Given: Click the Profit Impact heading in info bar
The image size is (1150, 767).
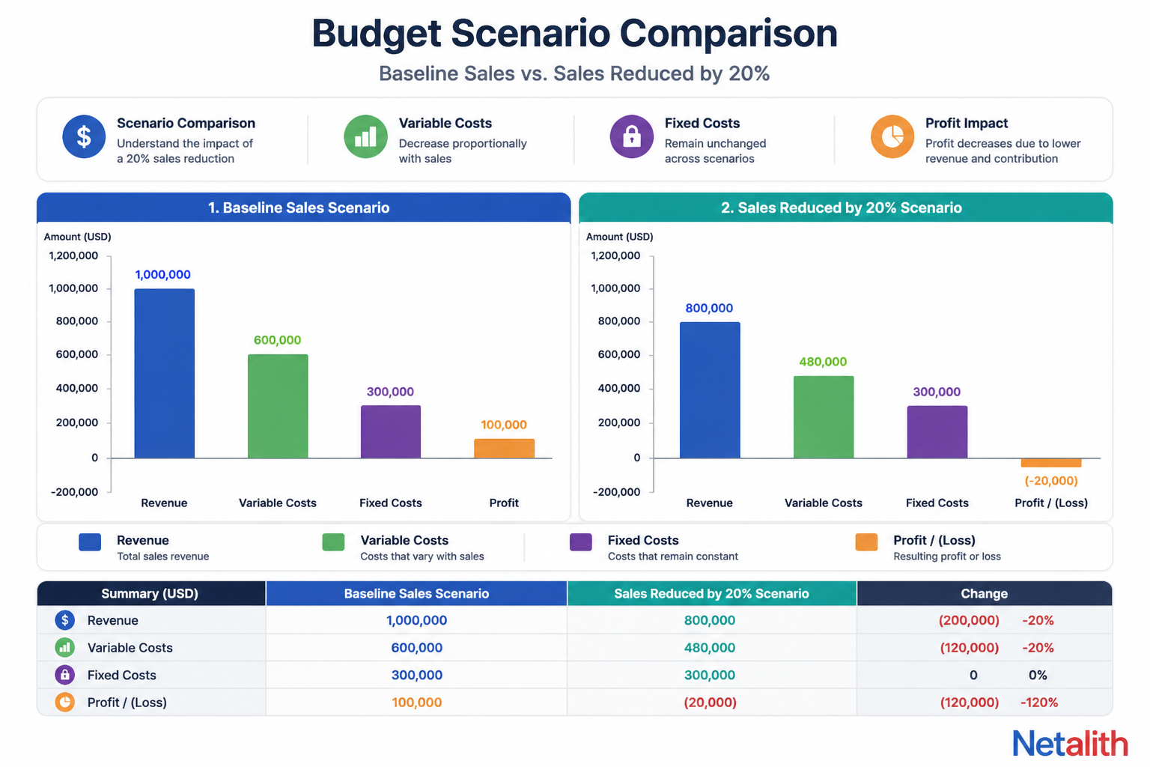Looking at the screenshot, I should click(x=967, y=123).
